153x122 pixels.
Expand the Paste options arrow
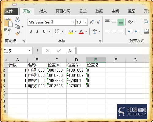pos(8,34)
